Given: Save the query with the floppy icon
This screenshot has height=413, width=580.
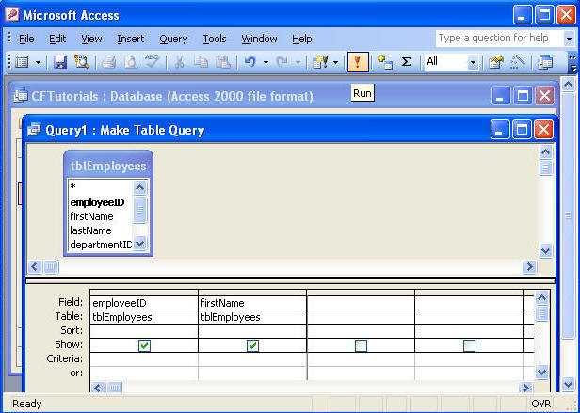Looking at the screenshot, I should [60, 62].
